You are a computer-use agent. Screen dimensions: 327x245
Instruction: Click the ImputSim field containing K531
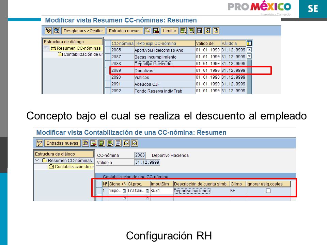[161, 191]
